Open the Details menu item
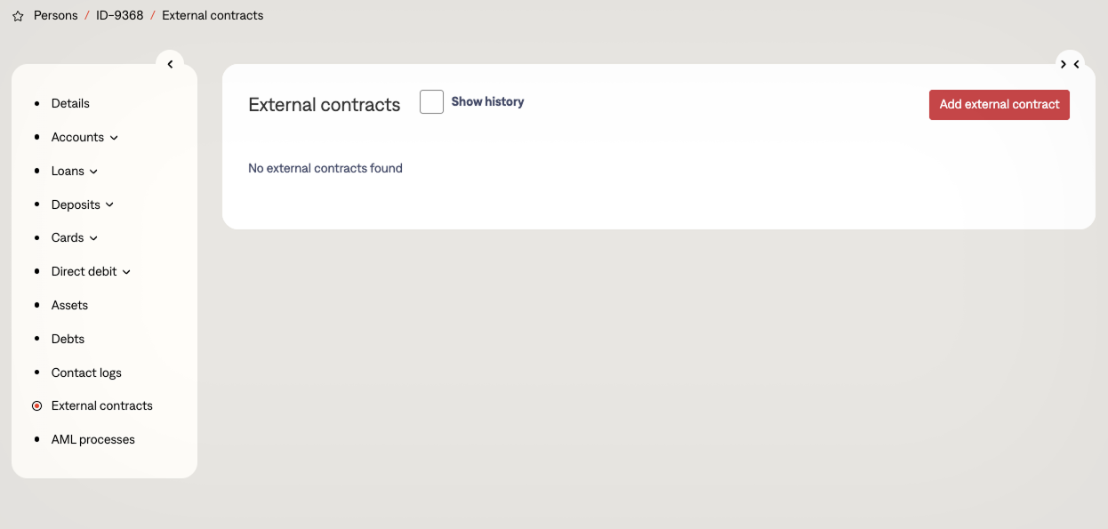The height and width of the screenshot is (529, 1108). [70, 104]
